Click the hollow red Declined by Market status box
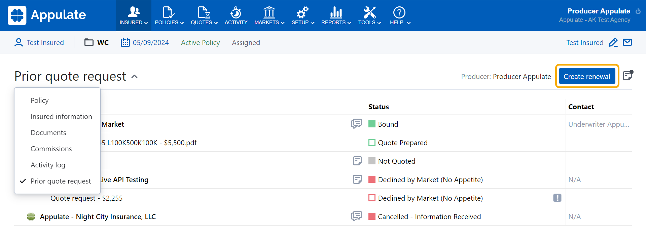The height and width of the screenshot is (240, 646). pos(372,198)
